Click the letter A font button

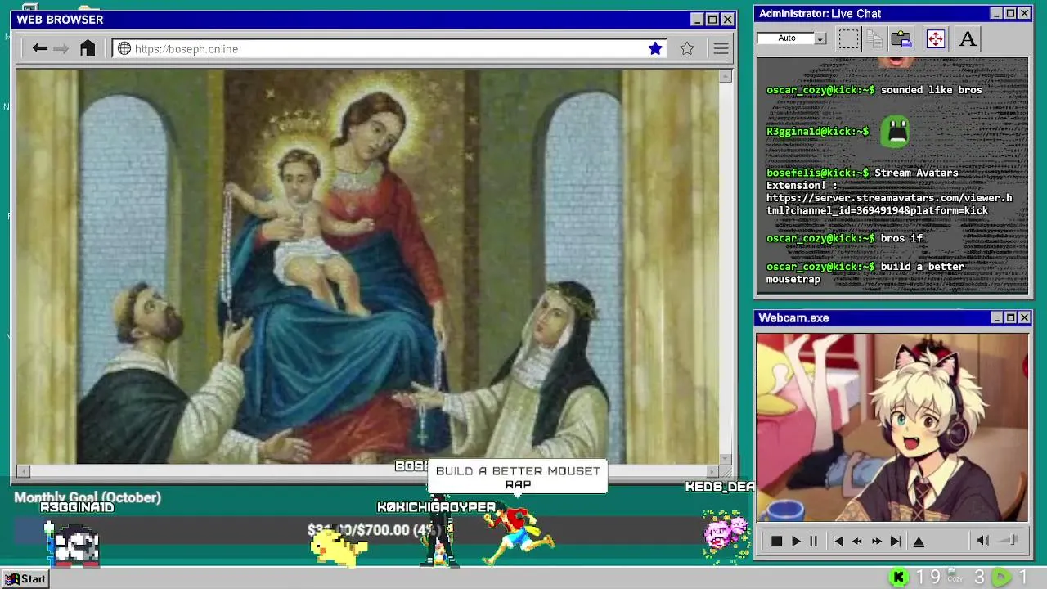[x=968, y=38]
